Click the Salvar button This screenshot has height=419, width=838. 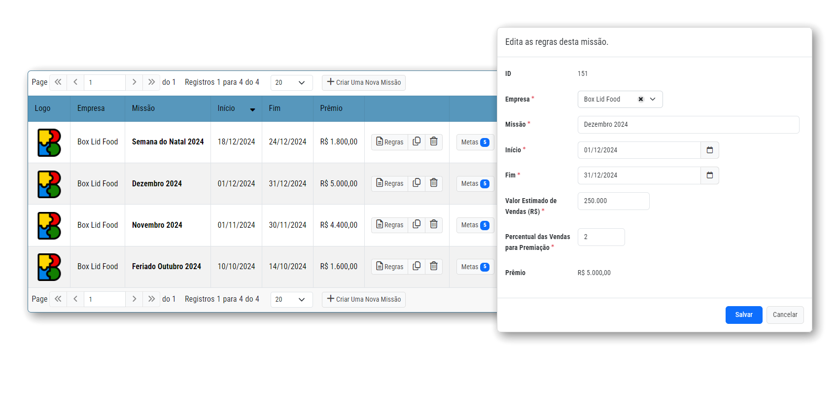pos(743,315)
